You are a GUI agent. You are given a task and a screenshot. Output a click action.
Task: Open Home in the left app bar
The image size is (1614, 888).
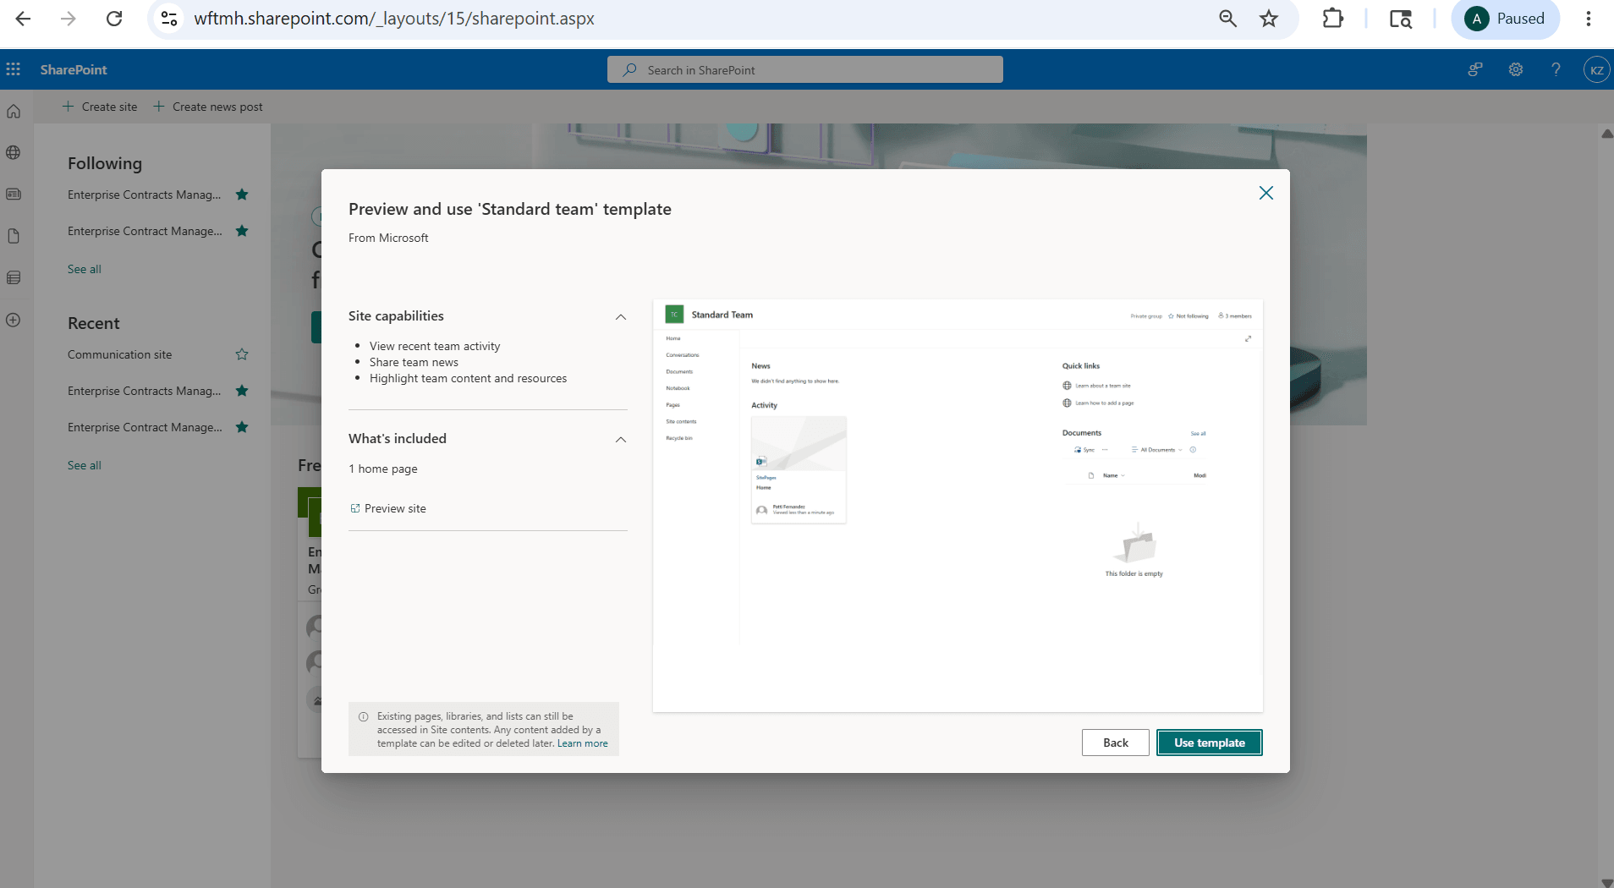[14, 111]
